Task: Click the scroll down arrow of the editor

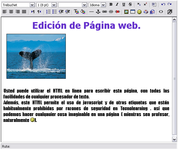Action: point(174,139)
